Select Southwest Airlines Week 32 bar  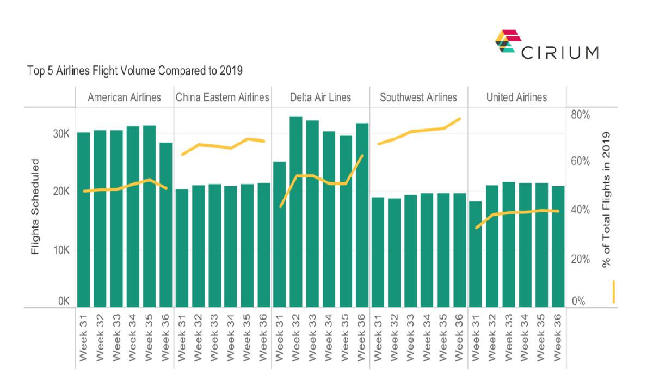[395, 253]
